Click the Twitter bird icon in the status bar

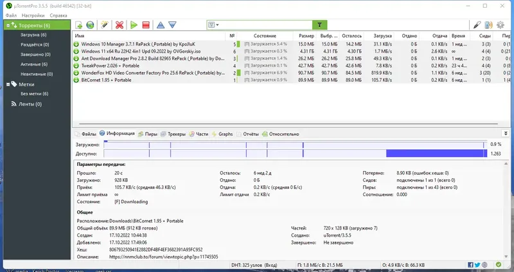coord(477,265)
